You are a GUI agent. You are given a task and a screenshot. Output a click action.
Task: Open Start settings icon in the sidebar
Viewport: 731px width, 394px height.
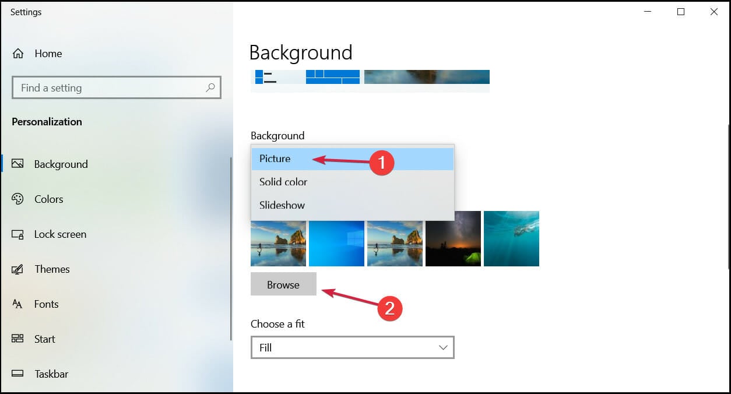17,339
